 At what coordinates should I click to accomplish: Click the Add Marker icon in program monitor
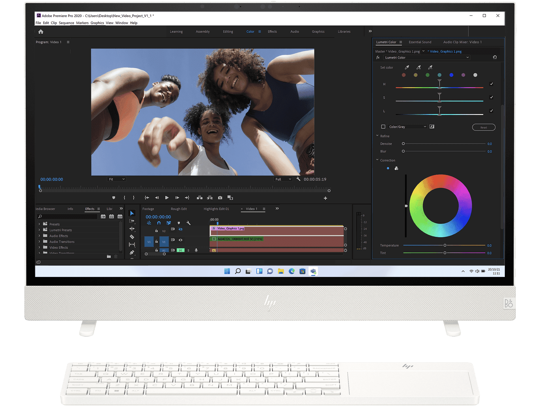(113, 198)
